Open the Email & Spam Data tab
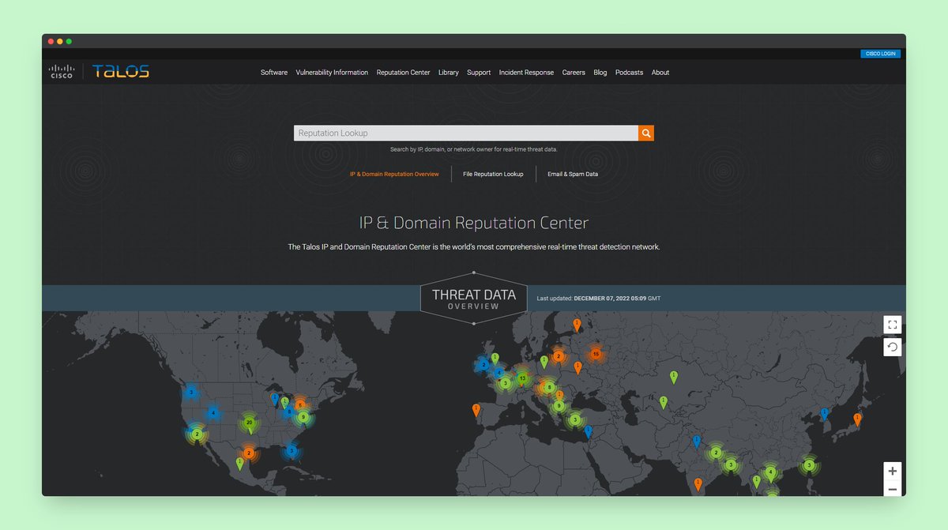 coord(573,174)
